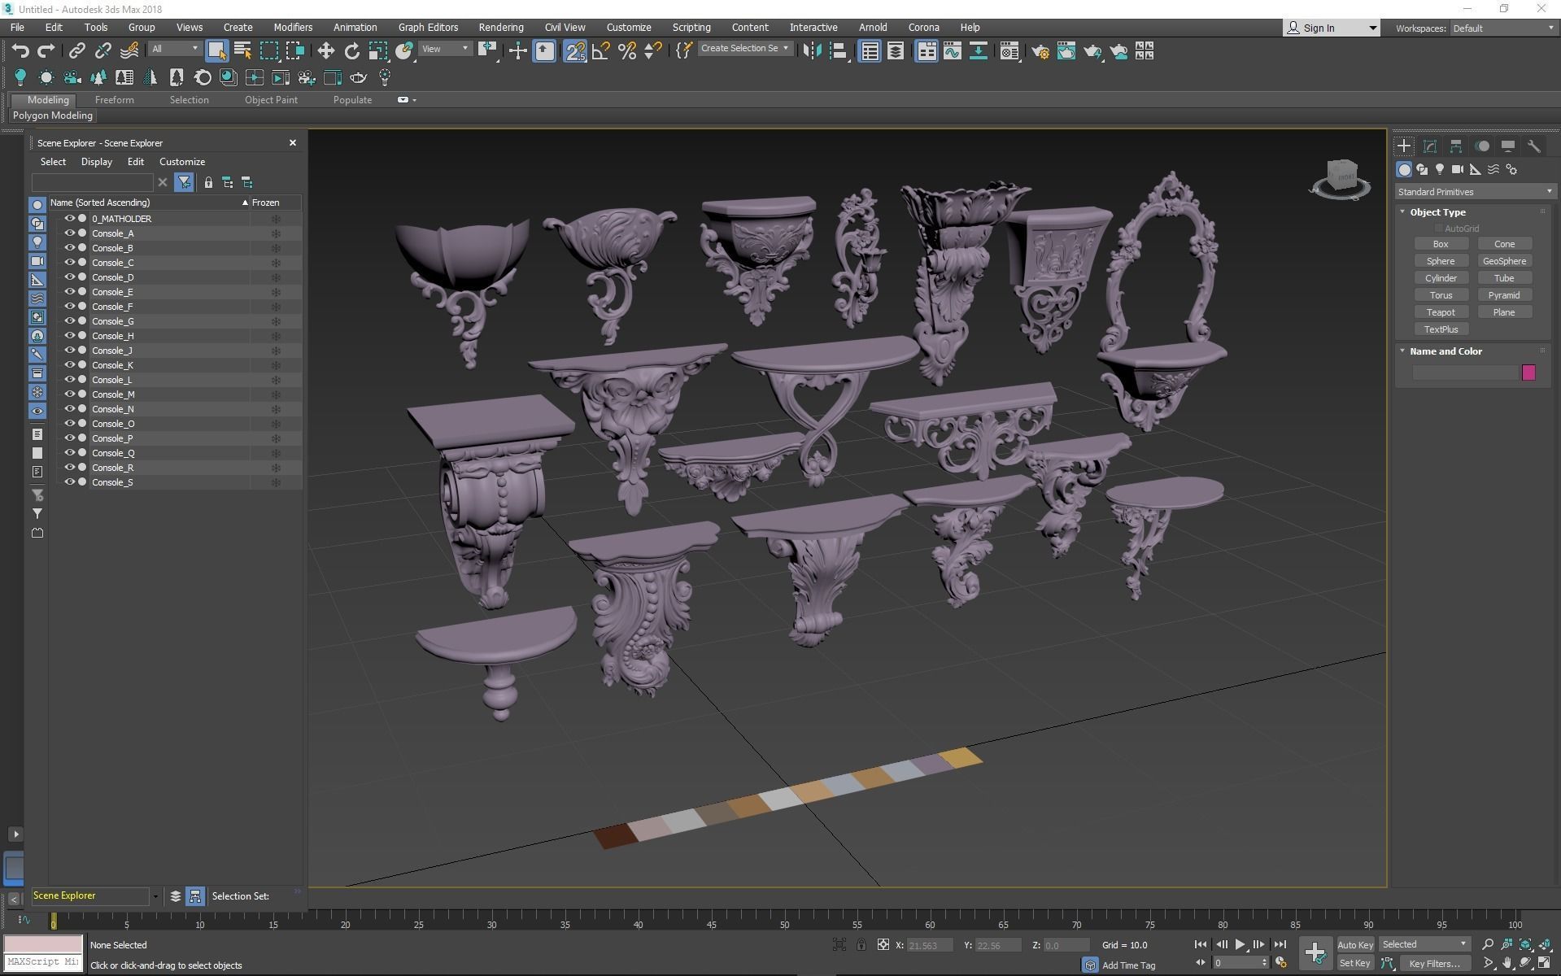This screenshot has width=1561, height=976.
Task: Toggle frozen state for Console_C
Action: pos(276,263)
